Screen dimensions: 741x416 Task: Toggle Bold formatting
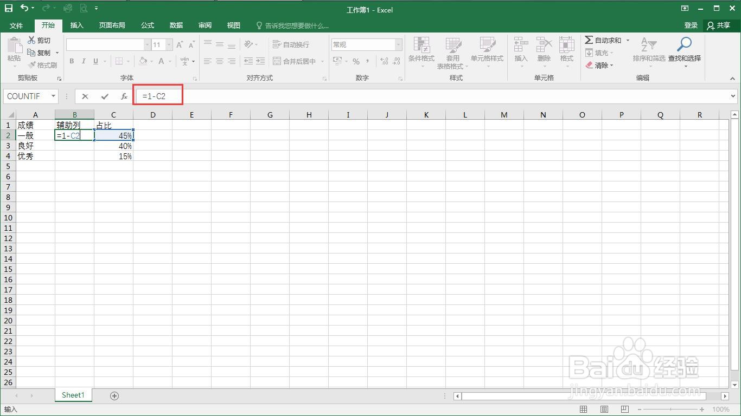pyautogui.click(x=72, y=61)
